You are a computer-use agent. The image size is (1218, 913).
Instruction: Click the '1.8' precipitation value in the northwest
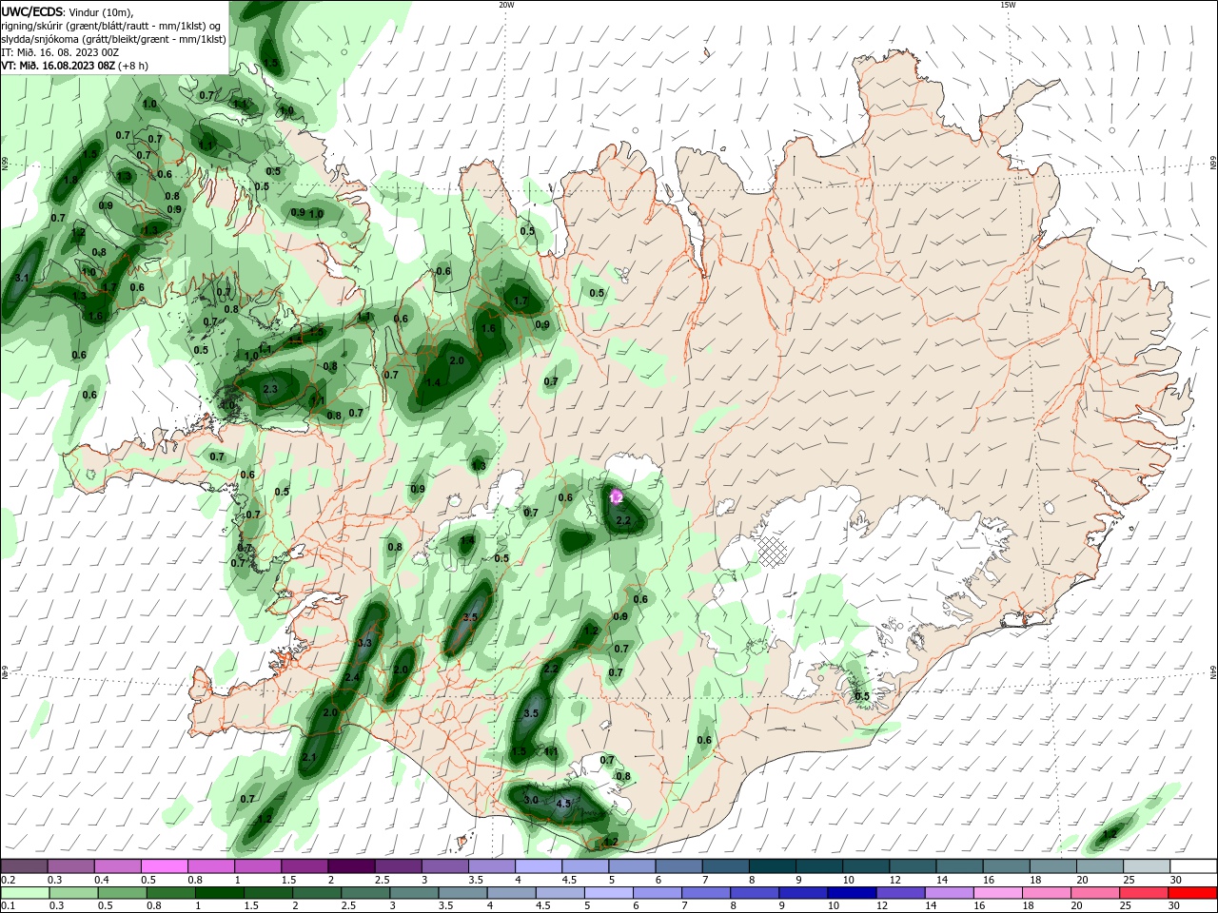point(70,180)
